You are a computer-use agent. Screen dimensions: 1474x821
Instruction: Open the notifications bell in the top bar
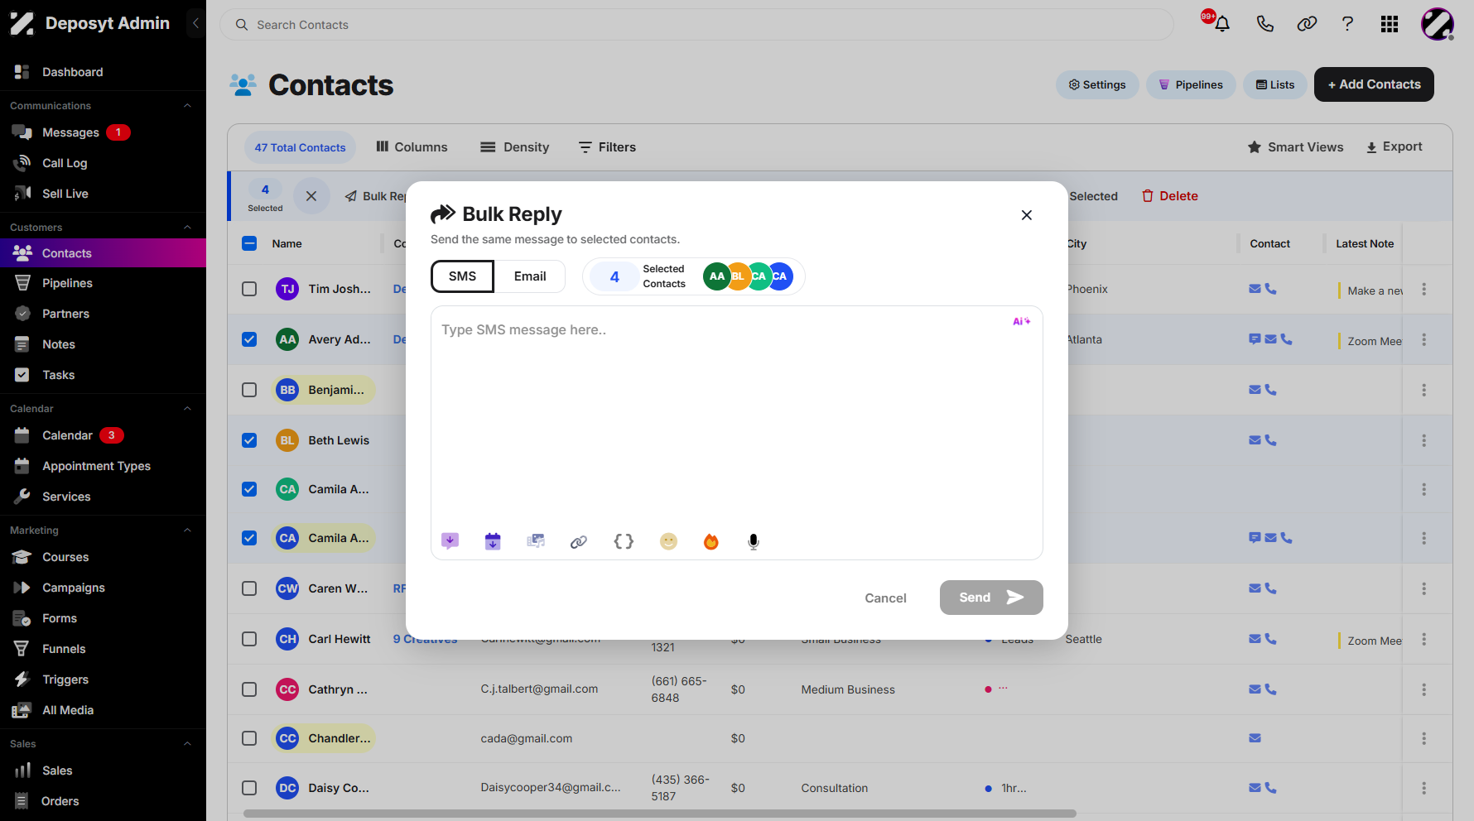1221,23
